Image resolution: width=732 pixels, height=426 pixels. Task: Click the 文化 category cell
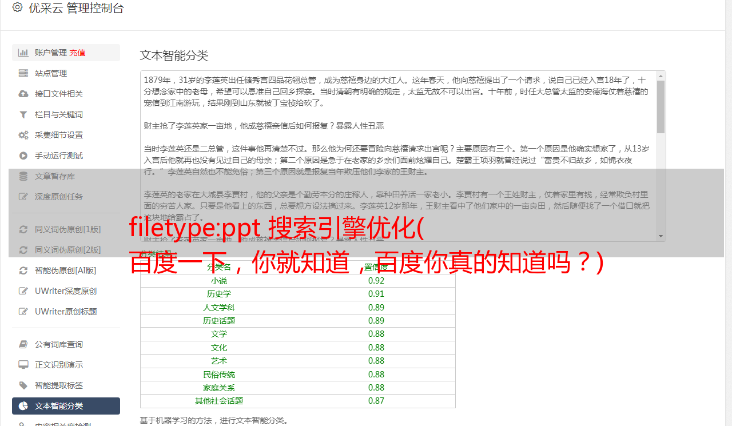(x=218, y=348)
